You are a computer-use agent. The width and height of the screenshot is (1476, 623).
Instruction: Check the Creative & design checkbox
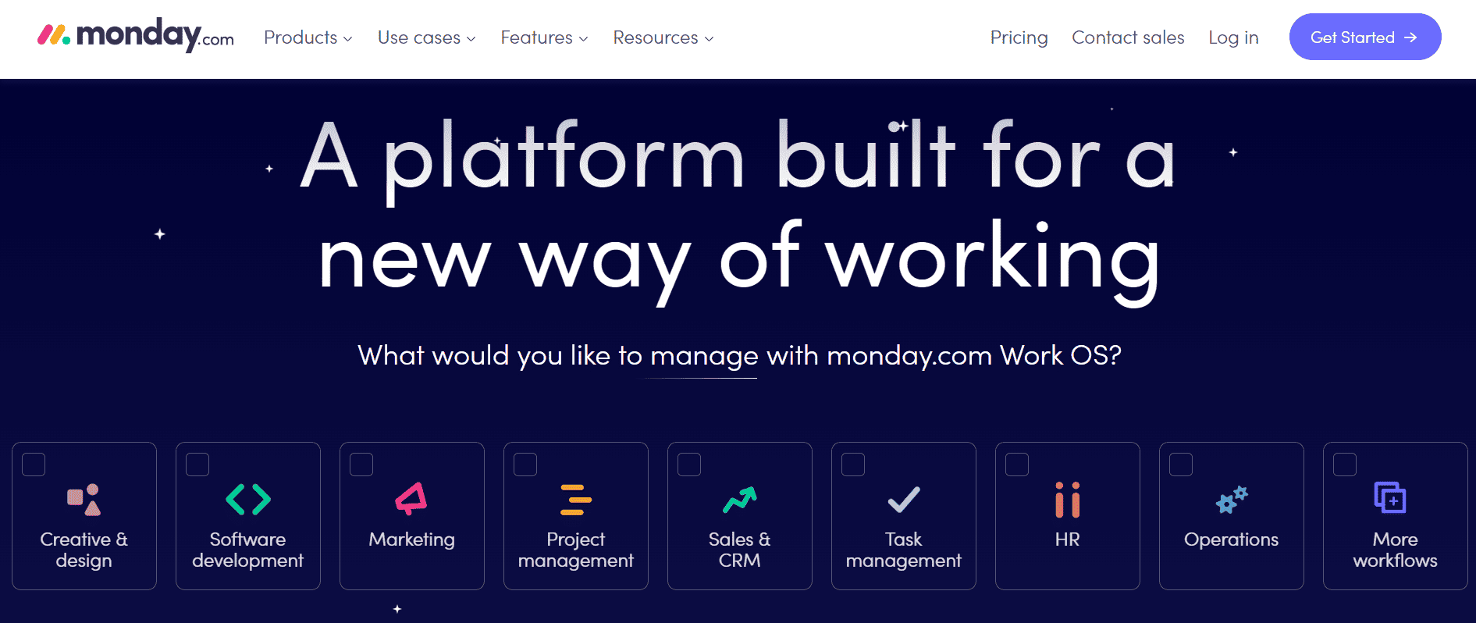click(x=34, y=465)
